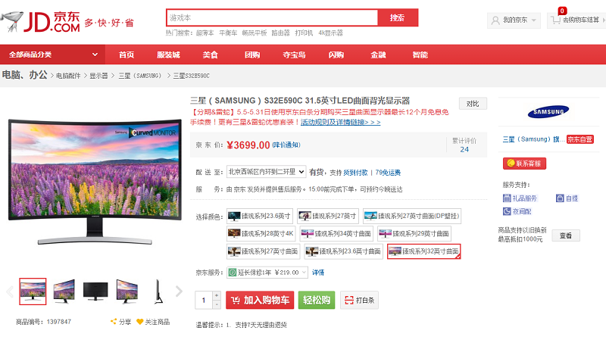Click hot search term 4k显示器
Image resolution: width=606 pixels, height=343 pixels.
tap(330, 33)
